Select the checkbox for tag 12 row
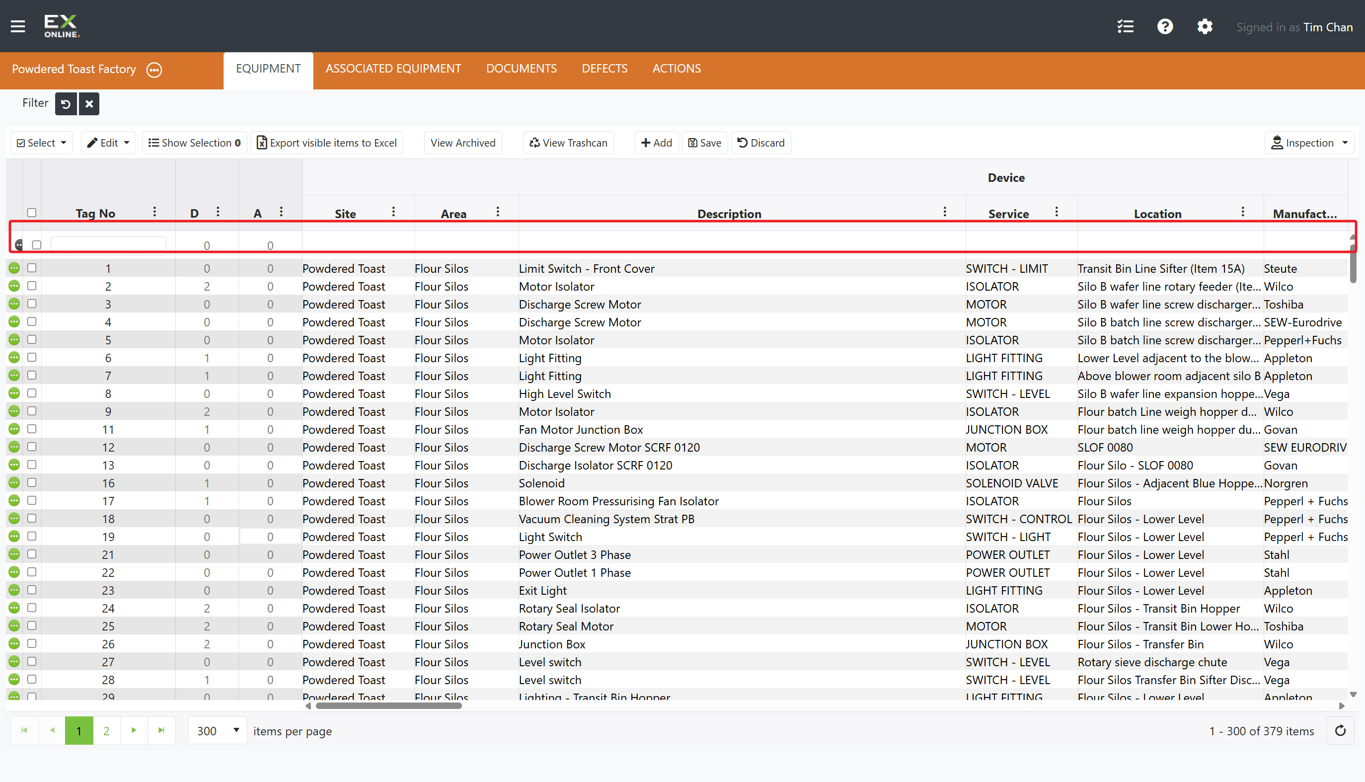The image size is (1365, 782). point(32,447)
